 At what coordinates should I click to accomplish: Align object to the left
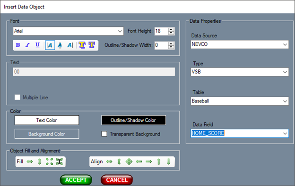point(139,161)
